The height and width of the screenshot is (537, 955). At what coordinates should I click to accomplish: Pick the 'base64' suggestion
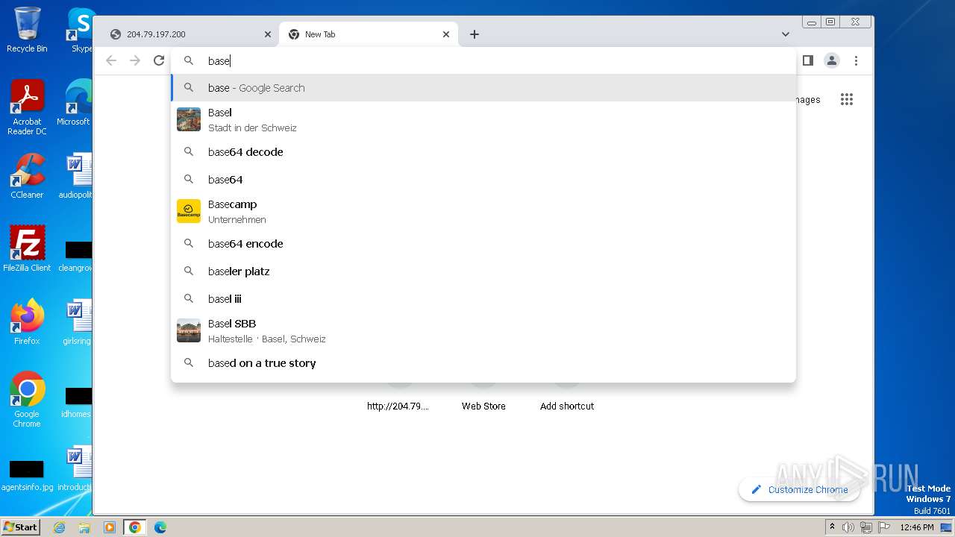(483, 180)
